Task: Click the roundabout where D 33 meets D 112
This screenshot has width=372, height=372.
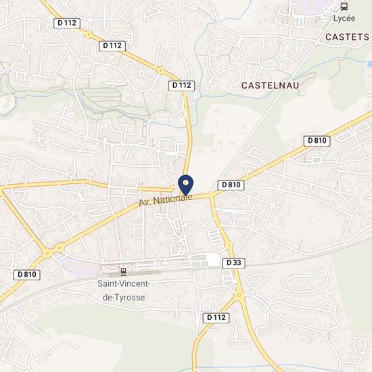Action: [239, 295]
